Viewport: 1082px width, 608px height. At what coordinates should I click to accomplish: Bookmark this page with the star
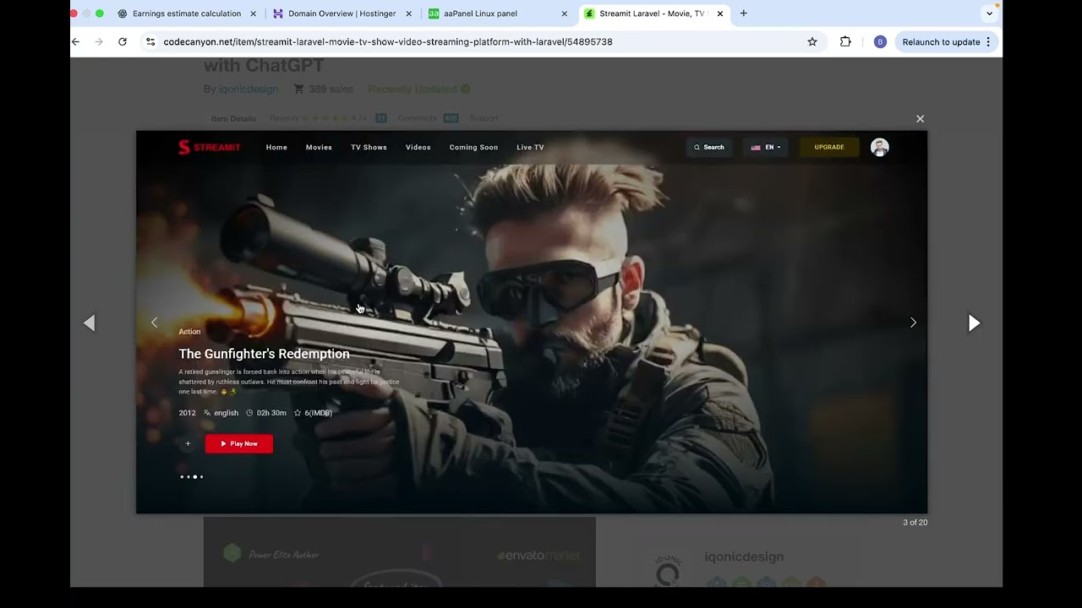(812, 41)
